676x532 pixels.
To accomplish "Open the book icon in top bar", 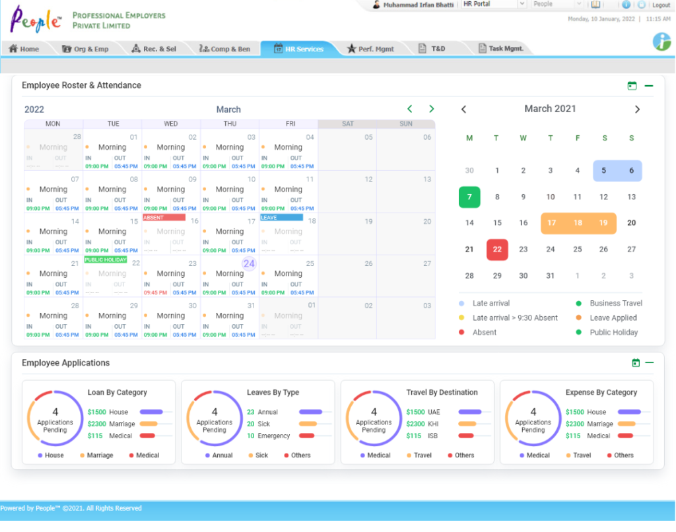I will [x=595, y=5].
